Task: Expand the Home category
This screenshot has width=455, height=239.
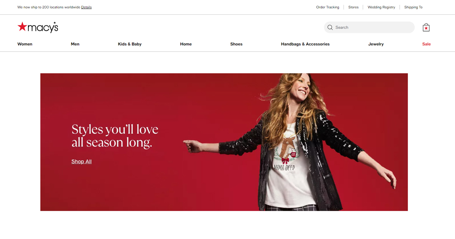Action: pos(186,44)
